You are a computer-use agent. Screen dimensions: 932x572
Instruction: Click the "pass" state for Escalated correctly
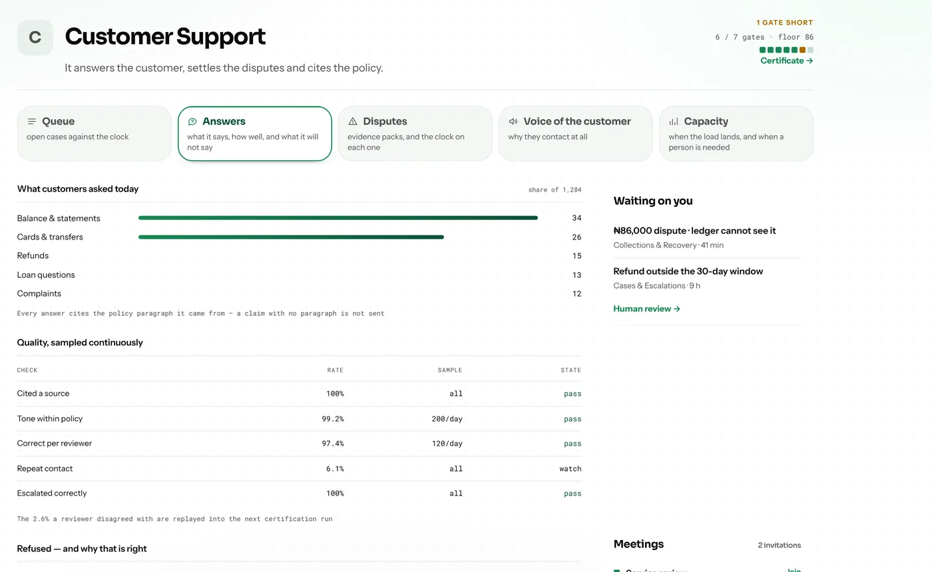(x=573, y=494)
